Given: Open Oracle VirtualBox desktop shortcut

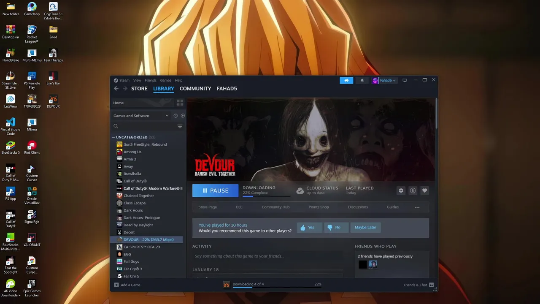Looking at the screenshot, I should pos(32,195).
